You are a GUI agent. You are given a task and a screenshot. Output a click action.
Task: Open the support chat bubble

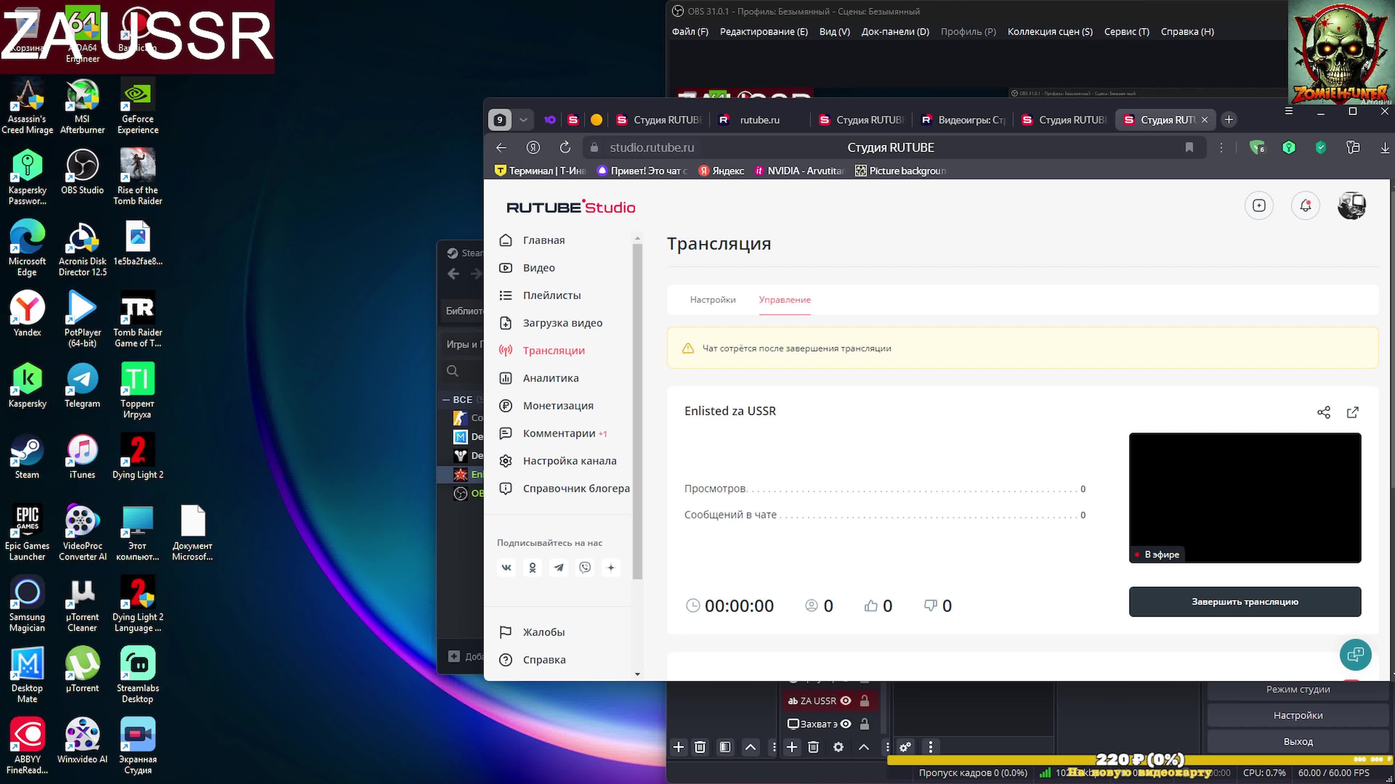tap(1355, 655)
